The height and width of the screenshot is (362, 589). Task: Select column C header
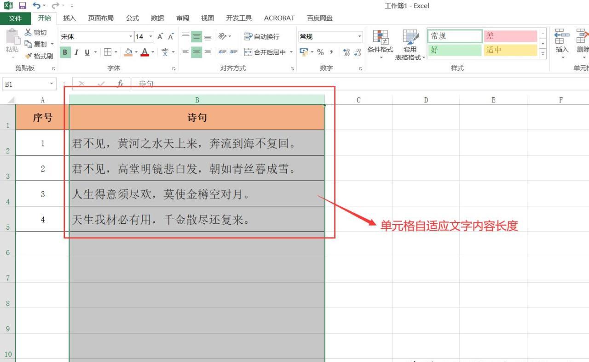pos(358,100)
